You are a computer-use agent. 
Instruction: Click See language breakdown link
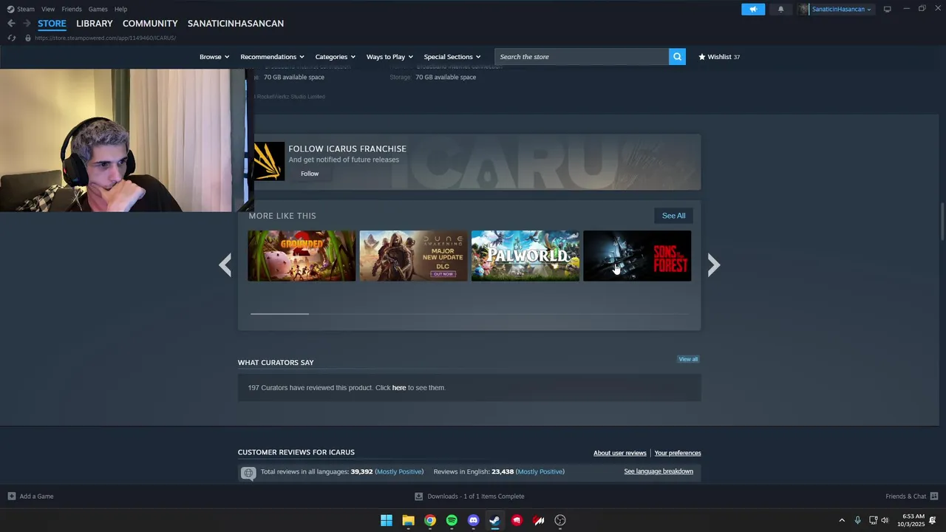[x=659, y=471]
